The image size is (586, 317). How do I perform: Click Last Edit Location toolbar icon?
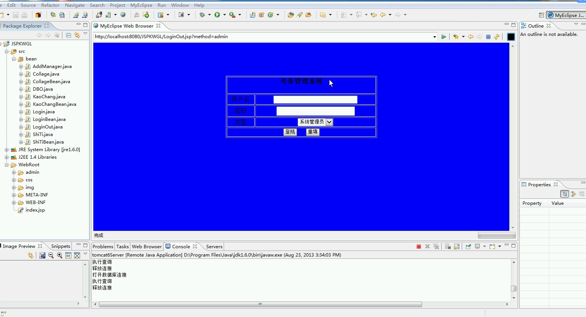[x=374, y=15]
